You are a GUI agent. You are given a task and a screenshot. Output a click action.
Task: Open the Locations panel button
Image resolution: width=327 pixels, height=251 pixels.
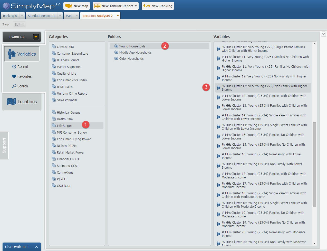click(x=22, y=102)
